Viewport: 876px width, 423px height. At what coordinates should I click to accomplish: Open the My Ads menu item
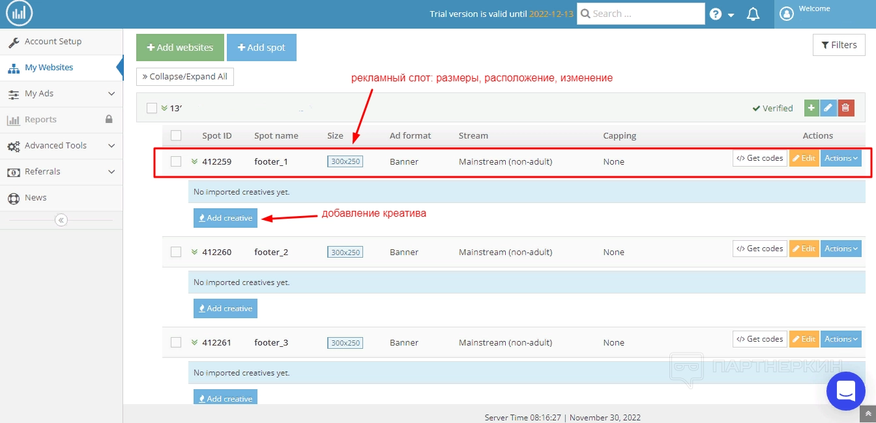[x=61, y=94]
